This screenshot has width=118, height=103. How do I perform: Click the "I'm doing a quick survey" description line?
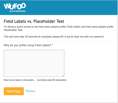tap(59, 27)
